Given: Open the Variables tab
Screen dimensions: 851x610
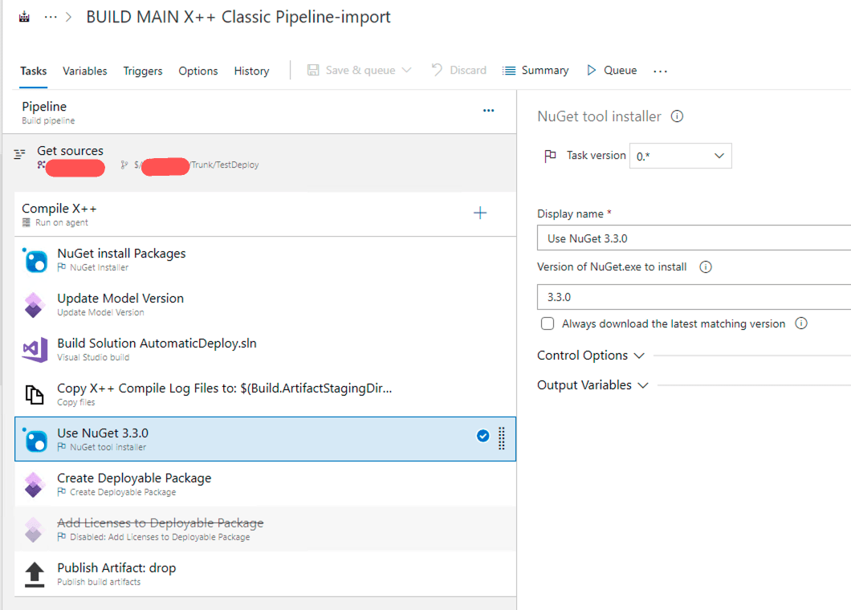Looking at the screenshot, I should pos(84,71).
